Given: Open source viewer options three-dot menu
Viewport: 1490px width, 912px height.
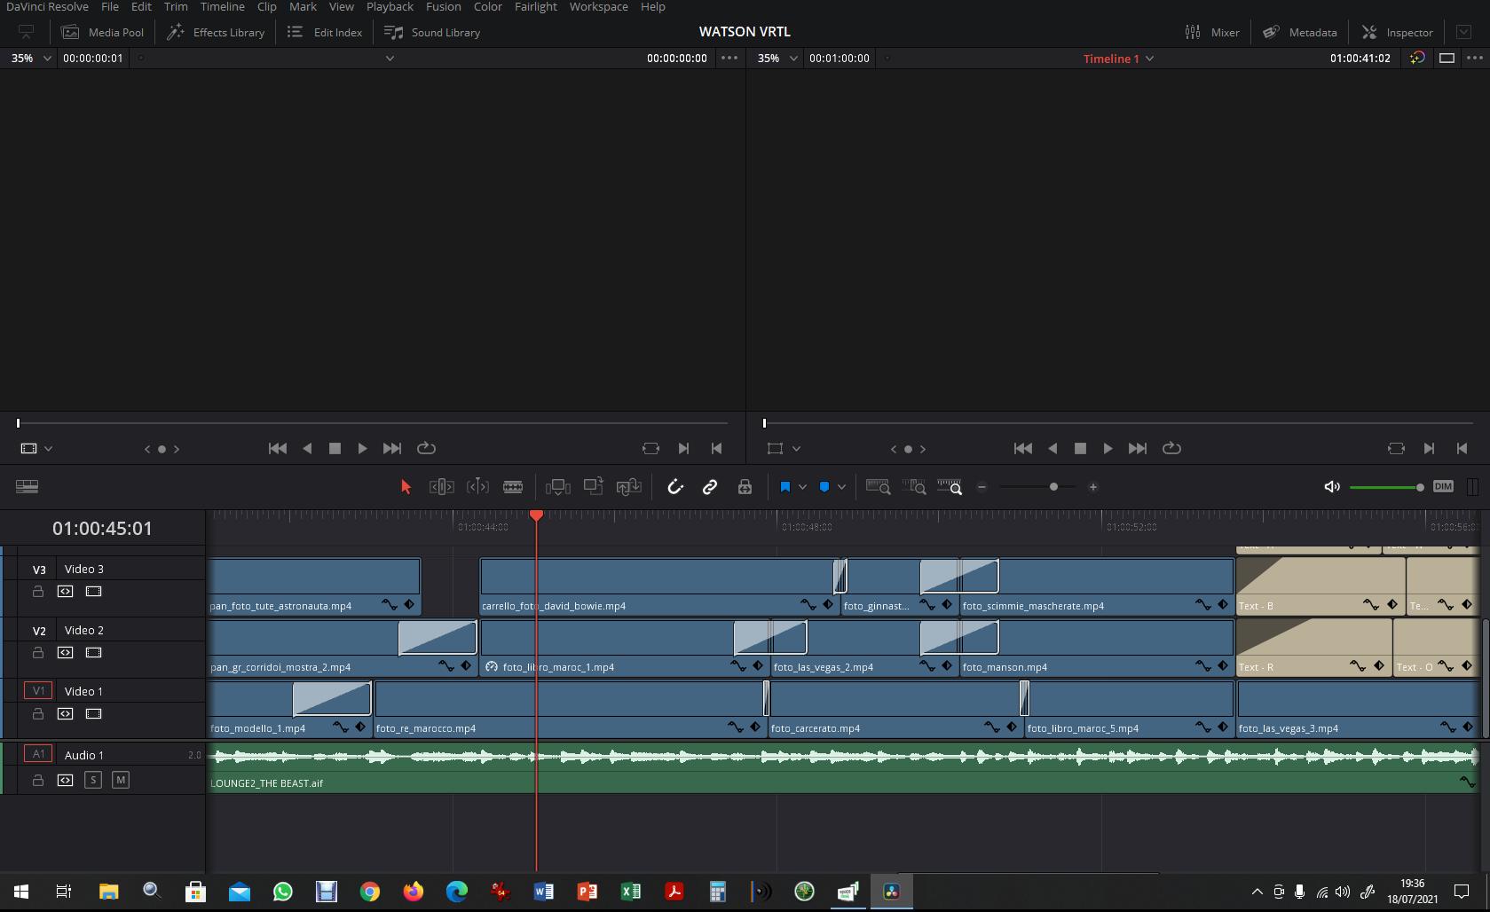Looking at the screenshot, I should click(x=729, y=58).
